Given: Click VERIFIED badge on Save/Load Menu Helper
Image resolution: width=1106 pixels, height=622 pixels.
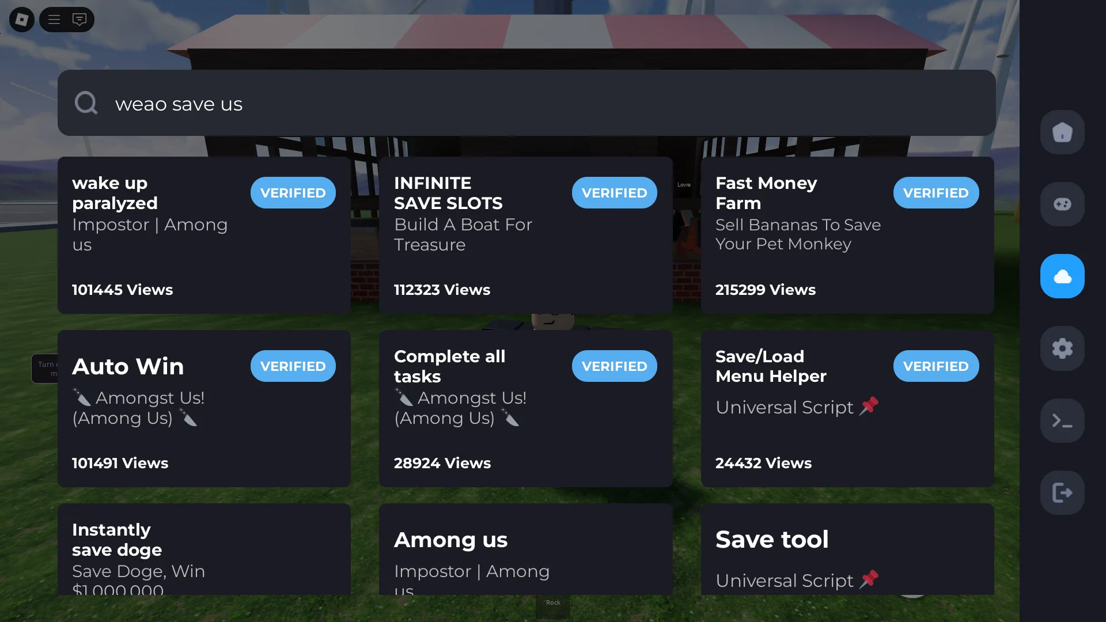Looking at the screenshot, I should click(935, 366).
